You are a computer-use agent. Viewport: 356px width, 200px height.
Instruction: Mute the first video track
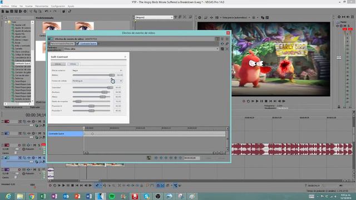[39, 122]
